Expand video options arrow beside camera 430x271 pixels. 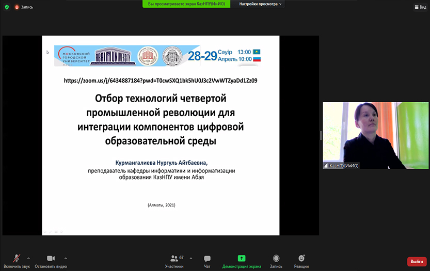click(66, 258)
